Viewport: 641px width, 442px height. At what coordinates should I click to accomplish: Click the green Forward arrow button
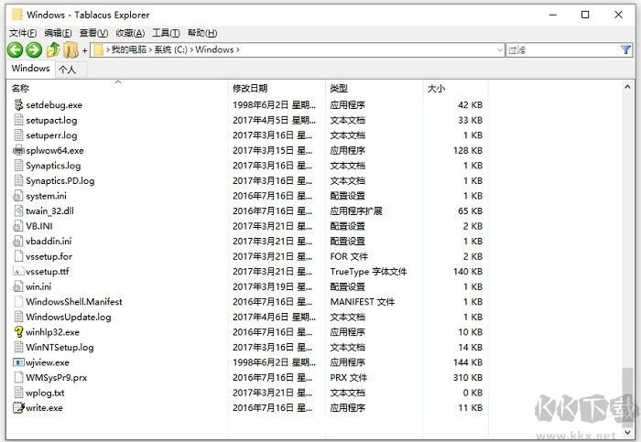[34, 50]
